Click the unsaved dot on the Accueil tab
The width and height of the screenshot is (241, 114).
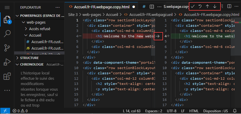134,7
